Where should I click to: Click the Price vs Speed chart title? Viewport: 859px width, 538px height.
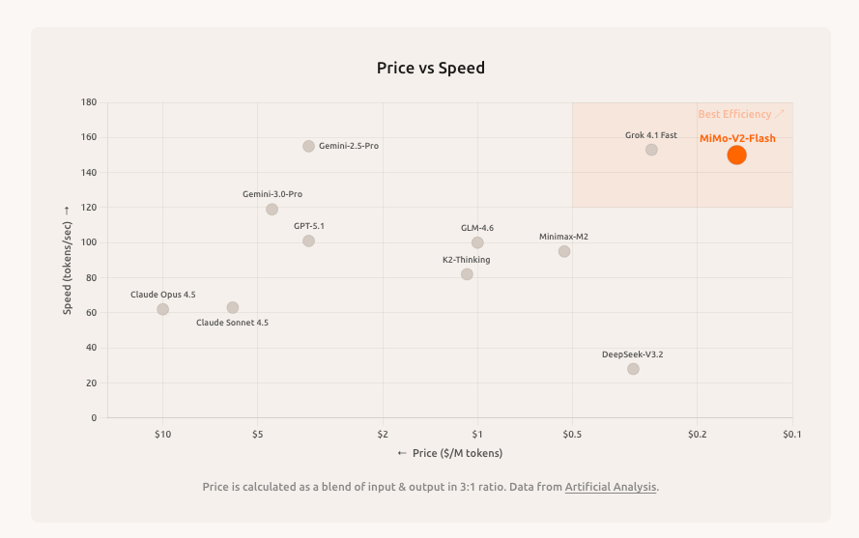tap(430, 69)
